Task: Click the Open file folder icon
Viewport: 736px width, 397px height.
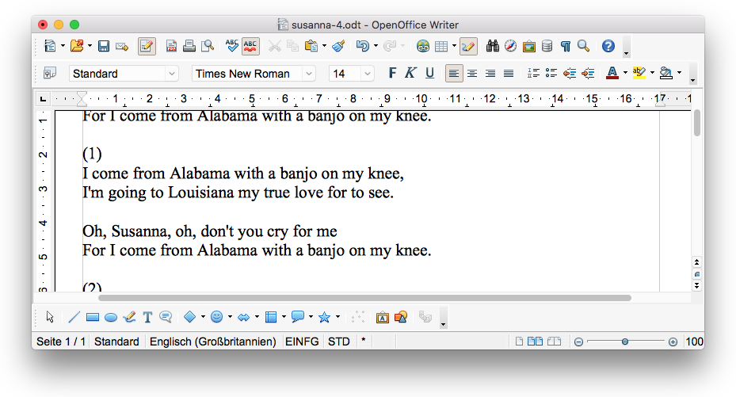Action: (x=77, y=46)
